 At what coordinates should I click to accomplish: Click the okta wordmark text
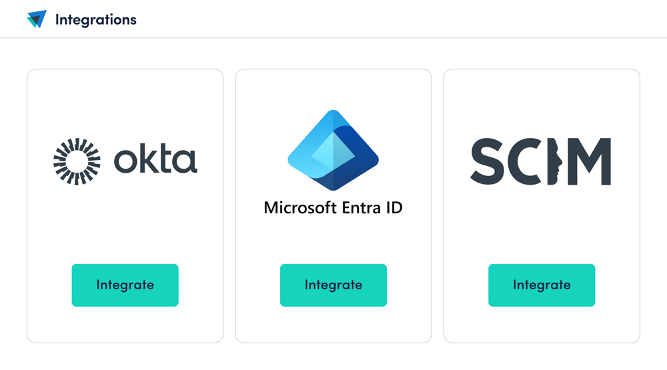155,159
